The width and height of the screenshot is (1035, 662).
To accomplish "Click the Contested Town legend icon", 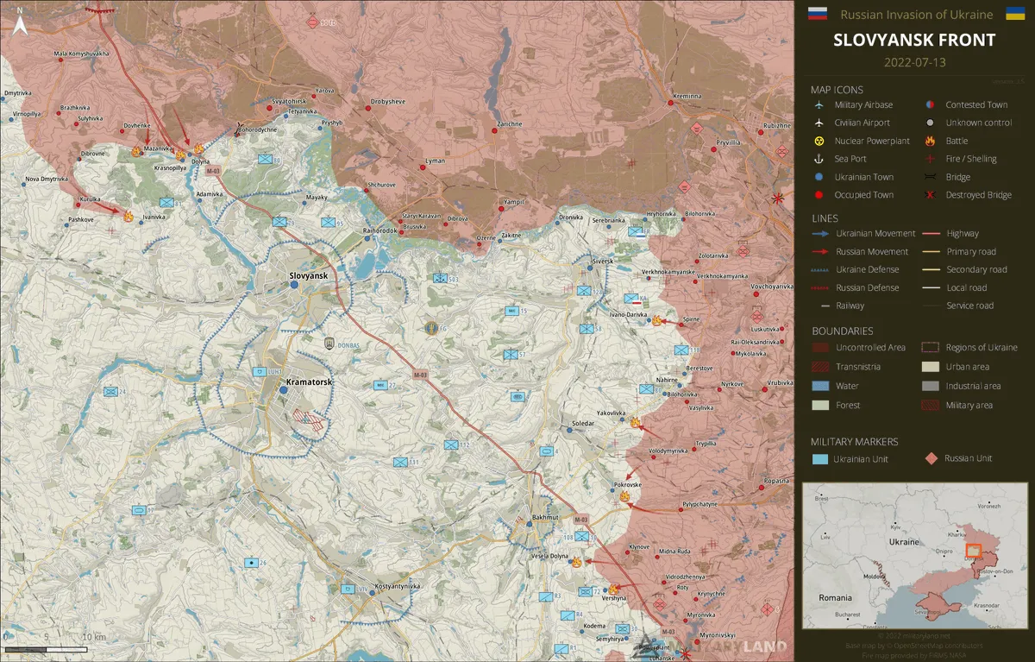I will [929, 104].
